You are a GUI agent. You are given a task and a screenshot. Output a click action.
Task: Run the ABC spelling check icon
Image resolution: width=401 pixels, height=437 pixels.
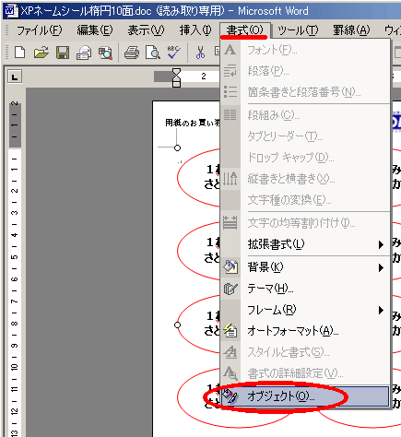tap(174, 53)
